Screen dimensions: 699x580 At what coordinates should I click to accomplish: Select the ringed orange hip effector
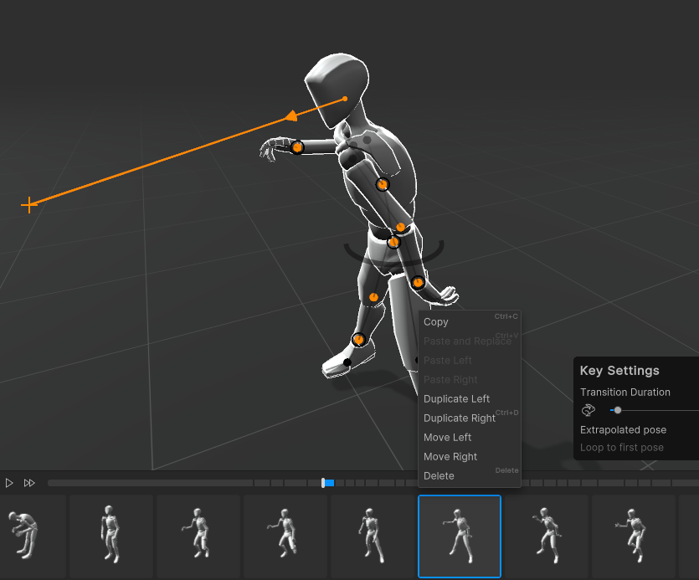pos(393,242)
